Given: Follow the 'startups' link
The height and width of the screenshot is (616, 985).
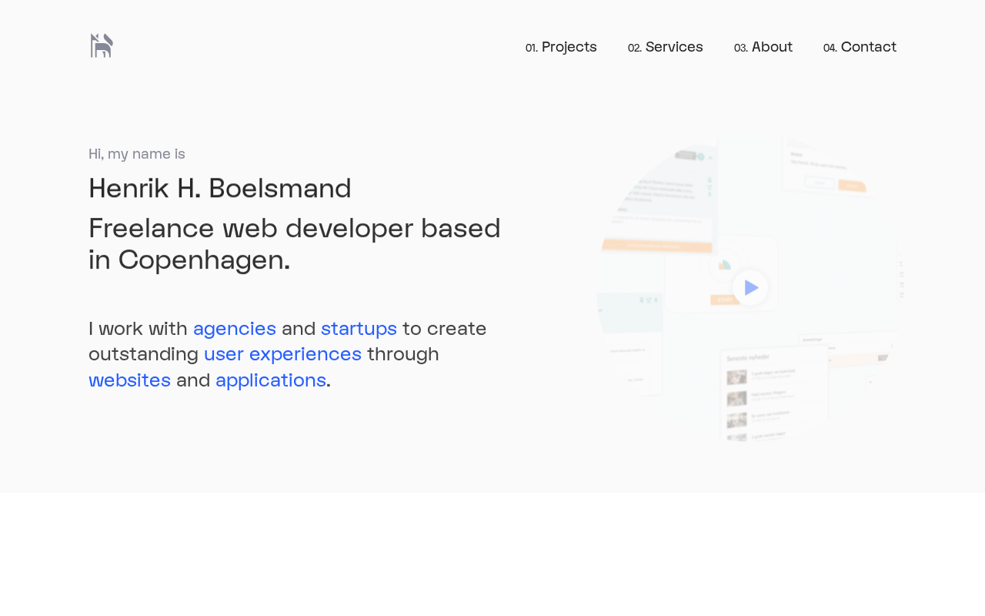Looking at the screenshot, I should point(359,329).
